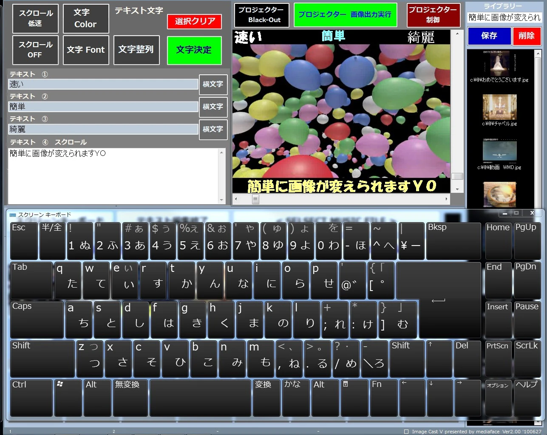The width and height of the screenshot is (547, 435).
Task: Click the Esc key on screen keyboard
Action: [24, 240]
